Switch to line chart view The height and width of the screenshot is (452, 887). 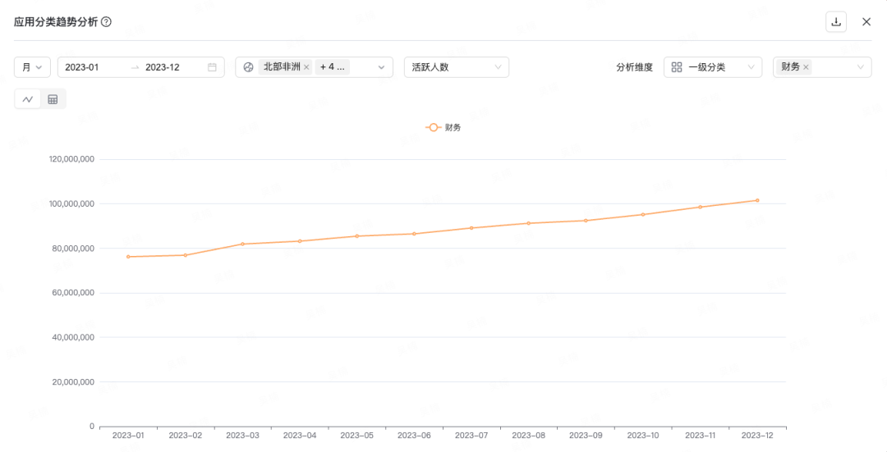pos(28,99)
